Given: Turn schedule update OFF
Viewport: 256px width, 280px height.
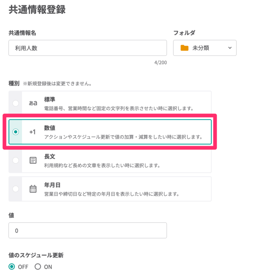Looking at the screenshot, I should (12, 267).
